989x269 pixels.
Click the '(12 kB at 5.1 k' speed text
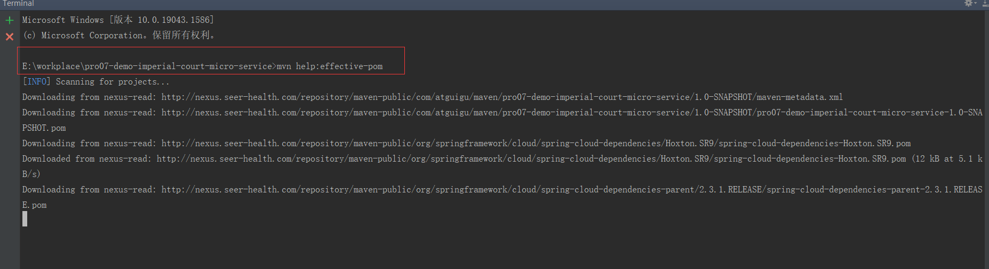(947, 159)
